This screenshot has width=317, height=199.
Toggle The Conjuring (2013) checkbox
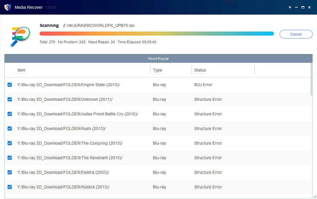tap(10, 143)
